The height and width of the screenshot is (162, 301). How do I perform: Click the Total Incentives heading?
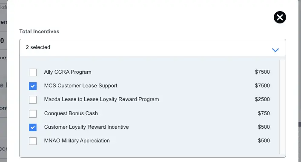39,32
